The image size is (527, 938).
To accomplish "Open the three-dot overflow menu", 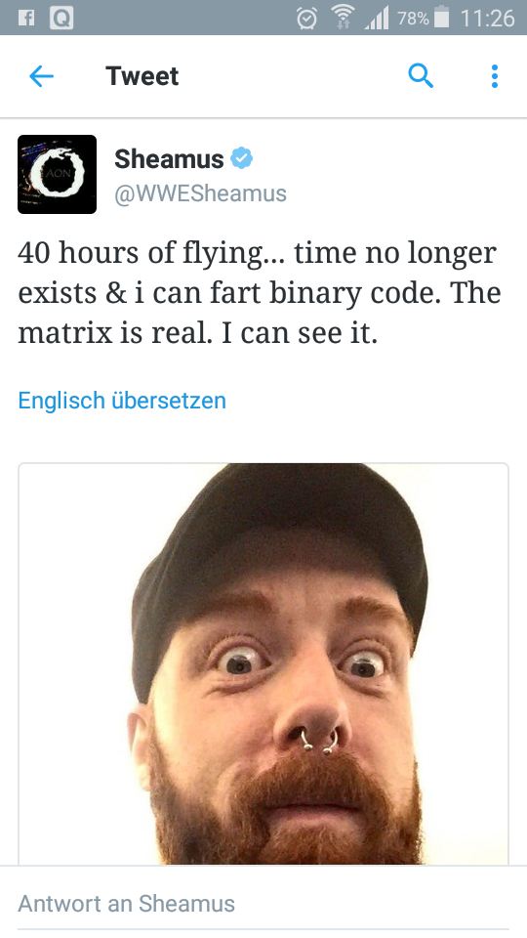I will 494,76.
